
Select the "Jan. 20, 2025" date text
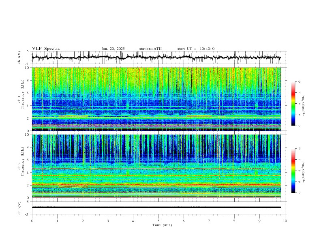point(113,49)
